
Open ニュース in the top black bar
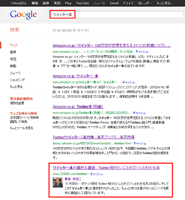click(x=99, y=3)
